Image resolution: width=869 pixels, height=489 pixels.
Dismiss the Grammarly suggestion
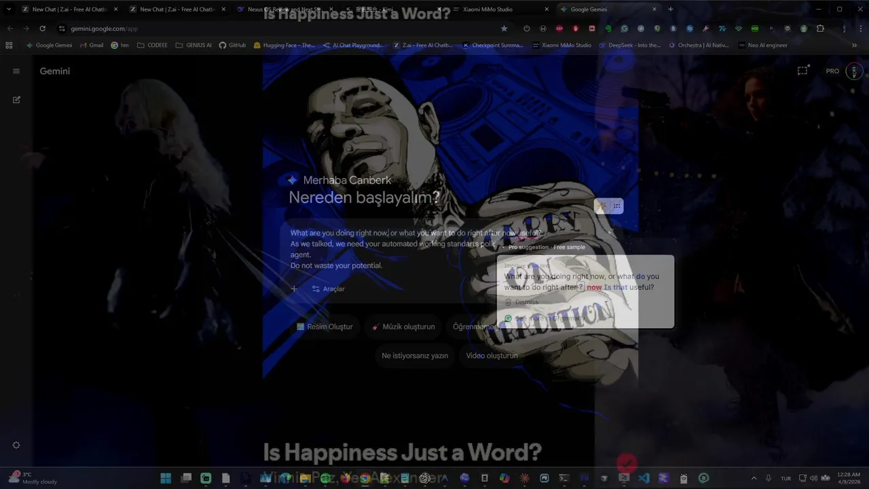(x=522, y=302)
